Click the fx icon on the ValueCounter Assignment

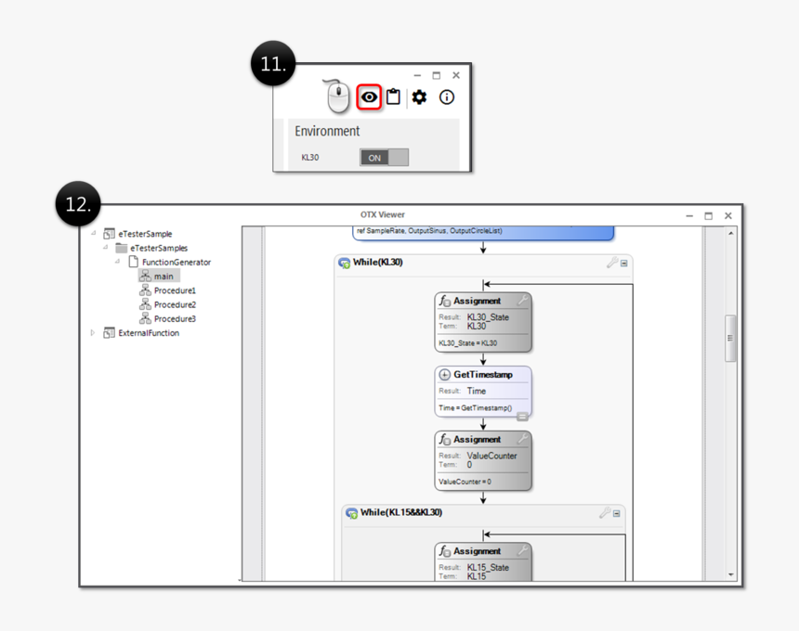pyautogui.click(x=443, y=439)
